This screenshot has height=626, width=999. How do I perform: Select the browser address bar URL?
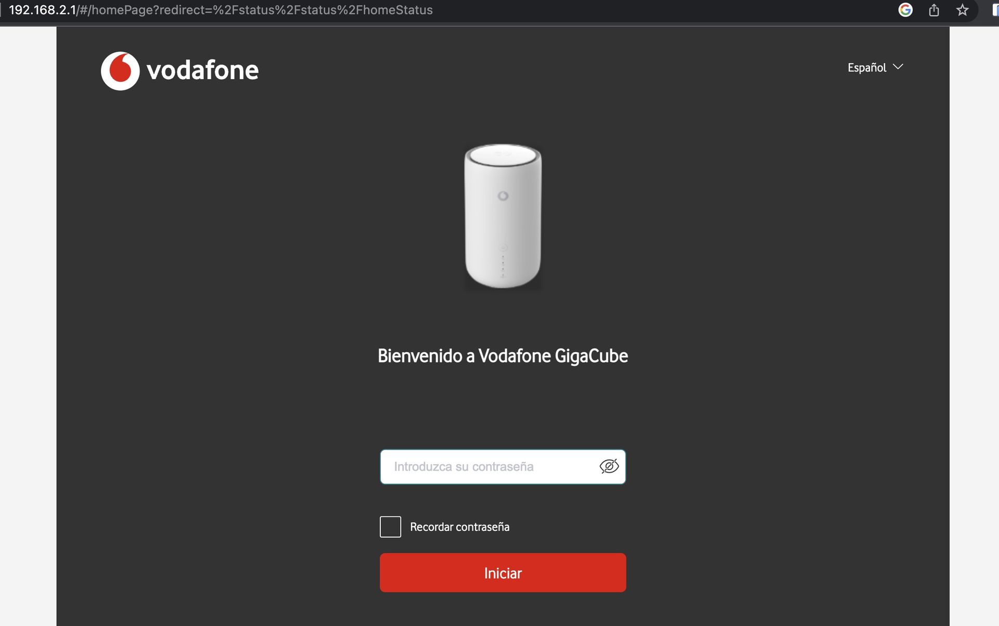pyautogui.click(x=219, y=9)
